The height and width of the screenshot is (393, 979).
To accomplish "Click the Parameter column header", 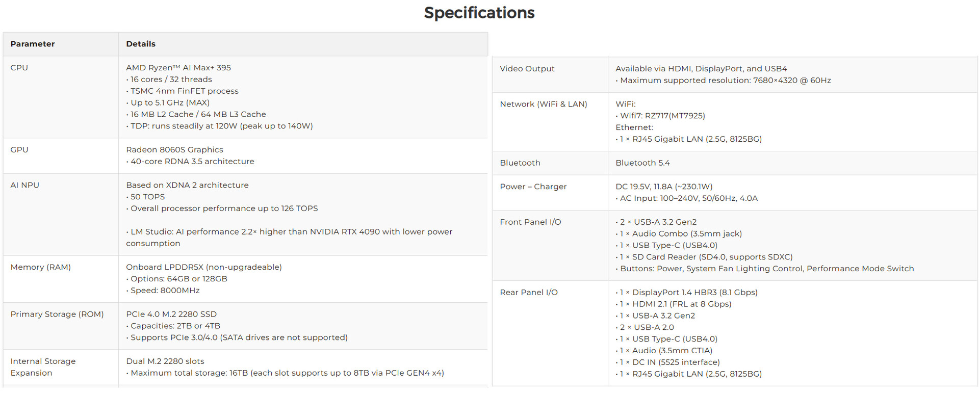I will click(x=33, y=44).
